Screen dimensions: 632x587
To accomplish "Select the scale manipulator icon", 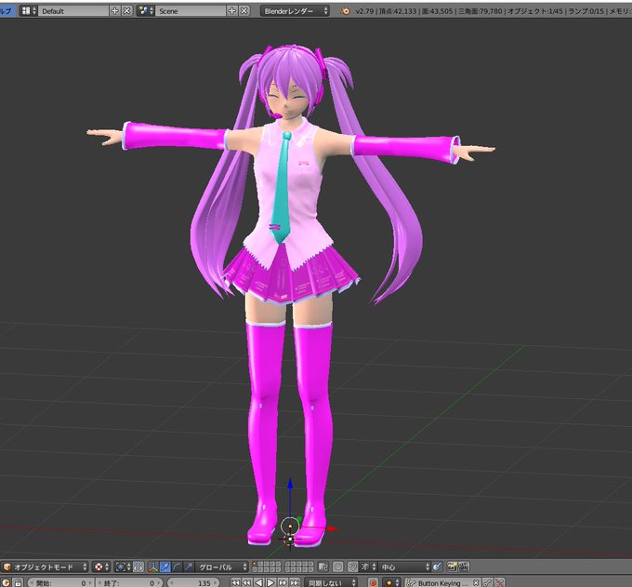I will pyautogui.click(x=189, y=567).
